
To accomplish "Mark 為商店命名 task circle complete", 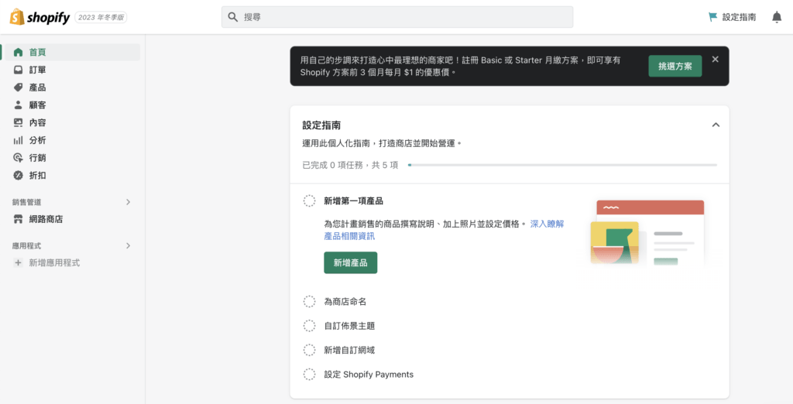I will point(310,302).
